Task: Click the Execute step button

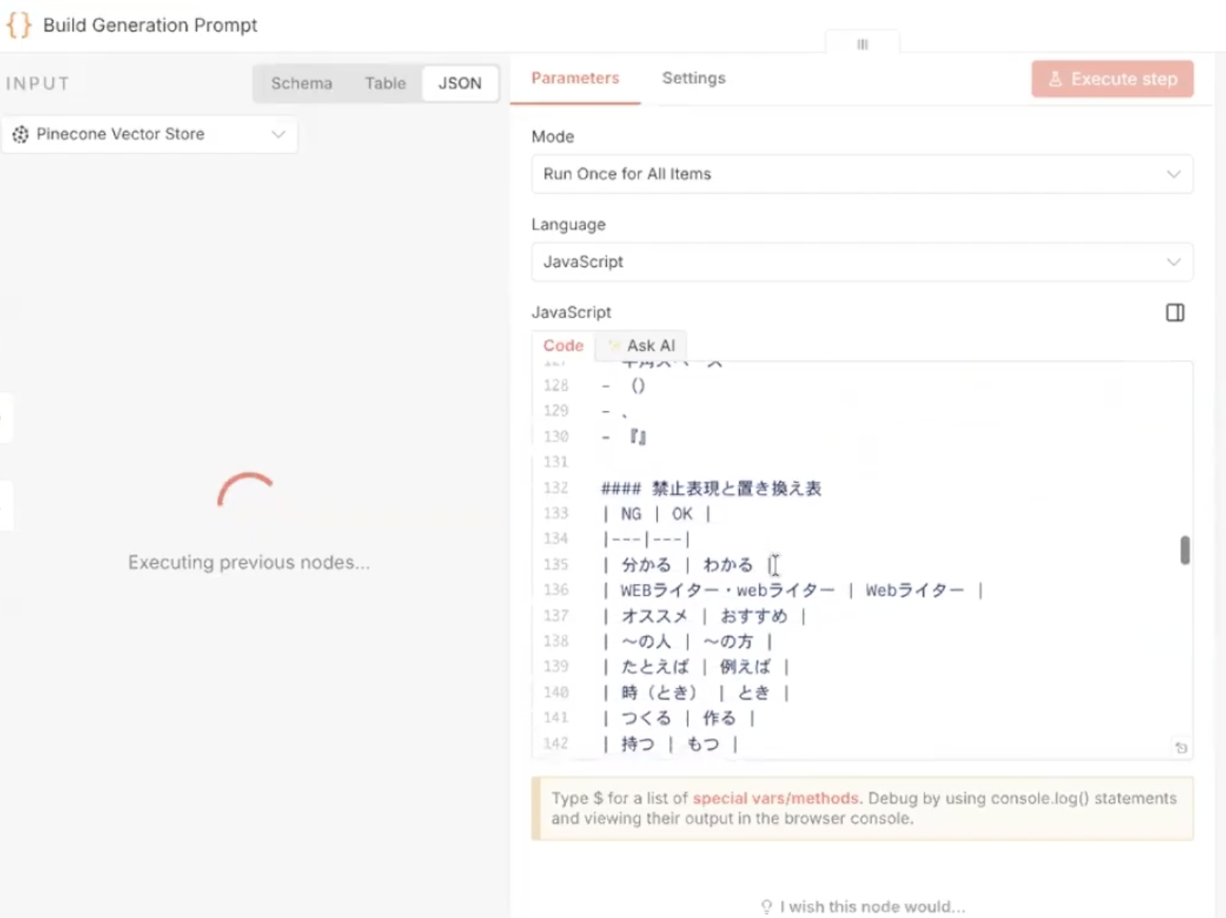Action: click(x=1112, y=79)
